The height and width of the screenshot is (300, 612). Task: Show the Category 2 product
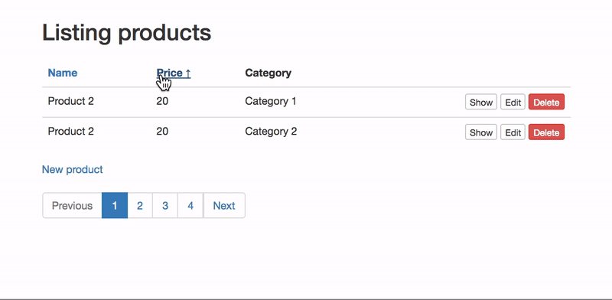[x=481, y=132]
